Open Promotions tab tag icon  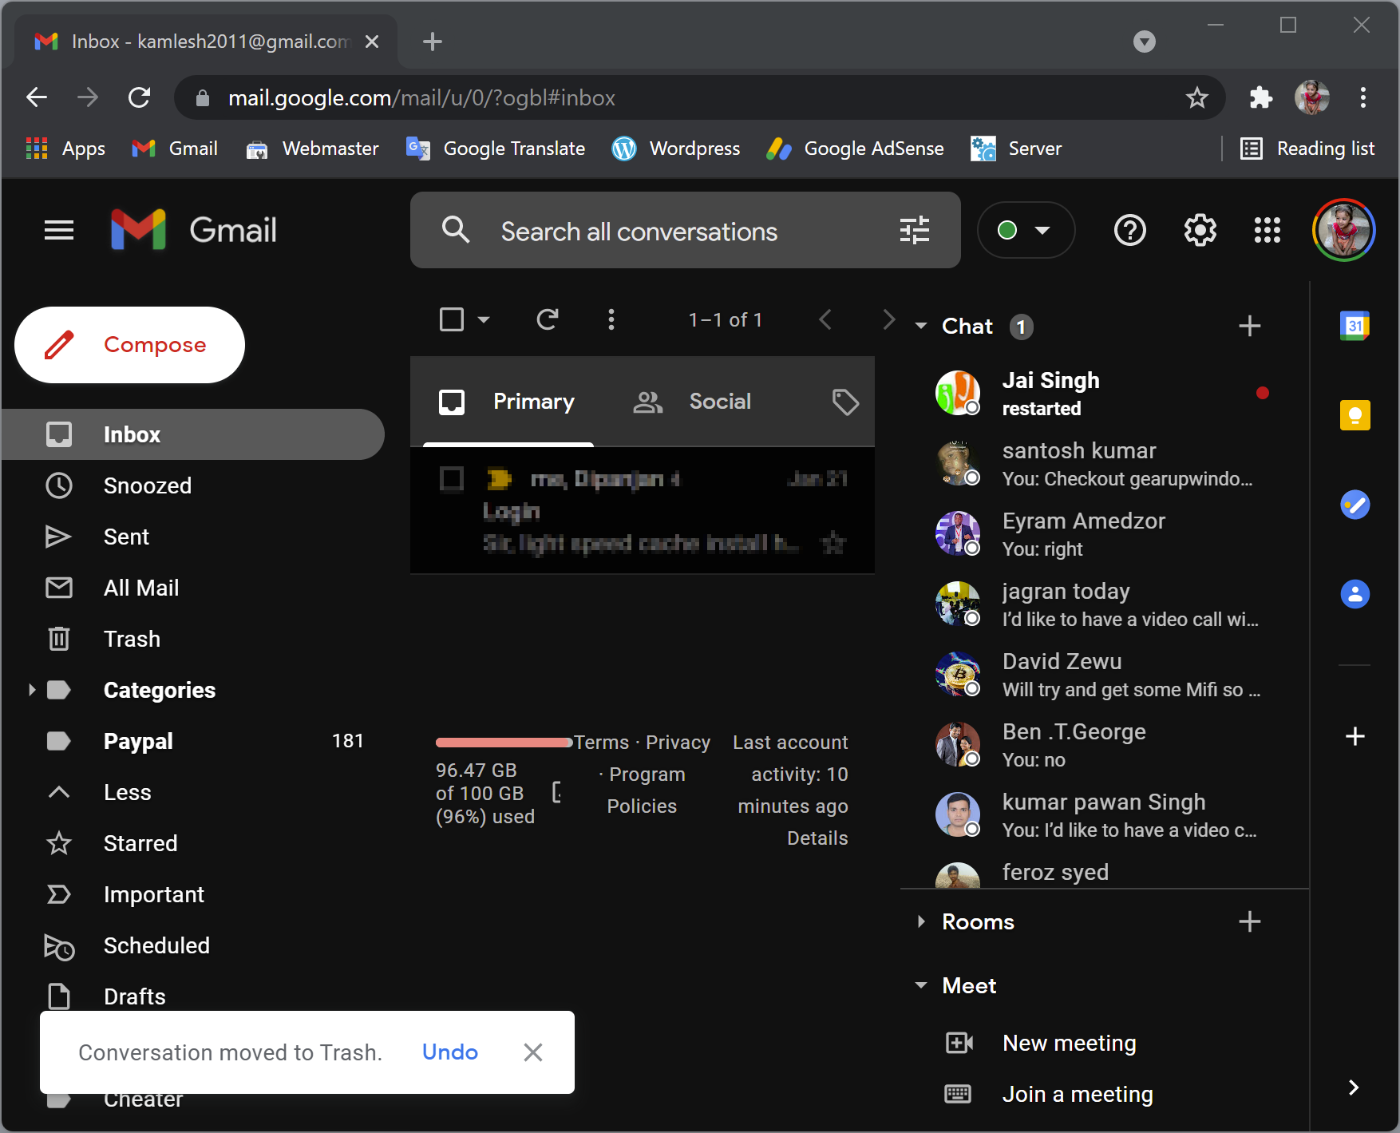(x=845, y=402)
